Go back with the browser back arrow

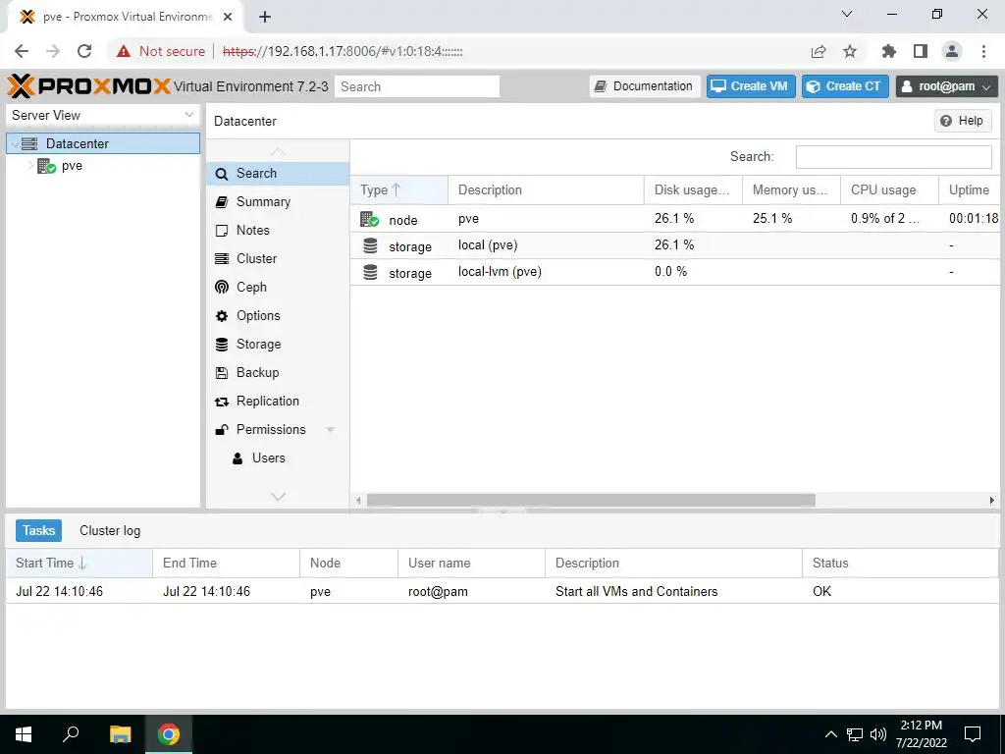(x=22, y=51)
